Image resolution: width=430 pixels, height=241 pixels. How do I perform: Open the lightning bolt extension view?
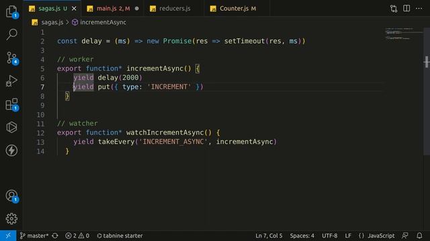(11, 150)
